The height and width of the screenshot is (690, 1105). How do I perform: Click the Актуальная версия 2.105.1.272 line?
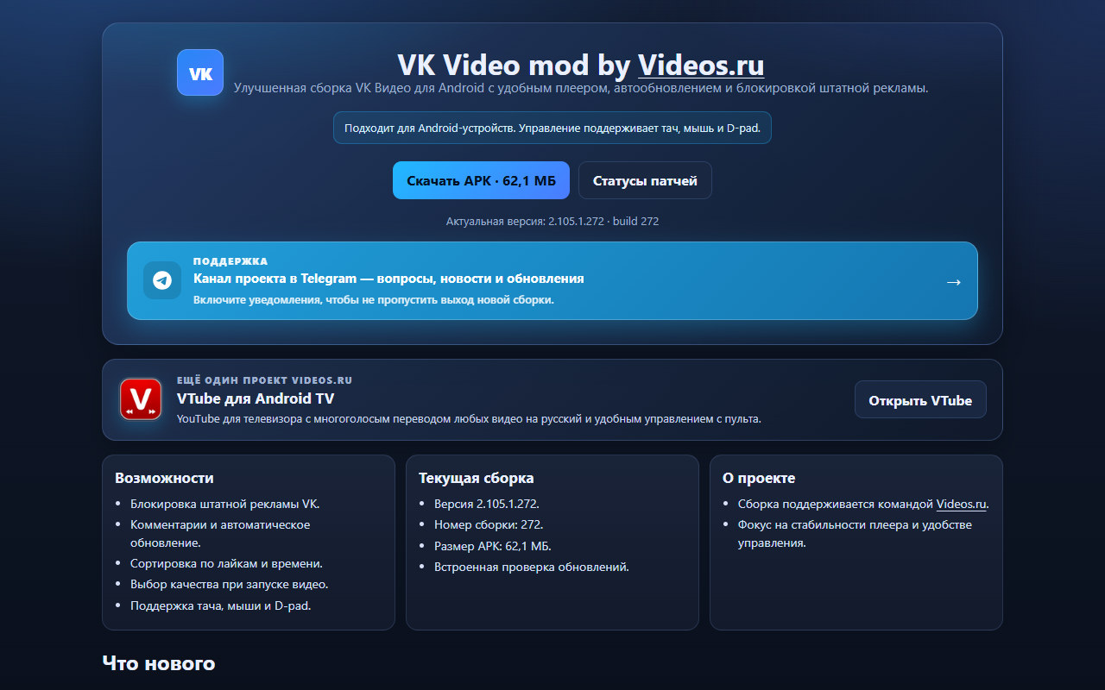[x=552, y=222]
